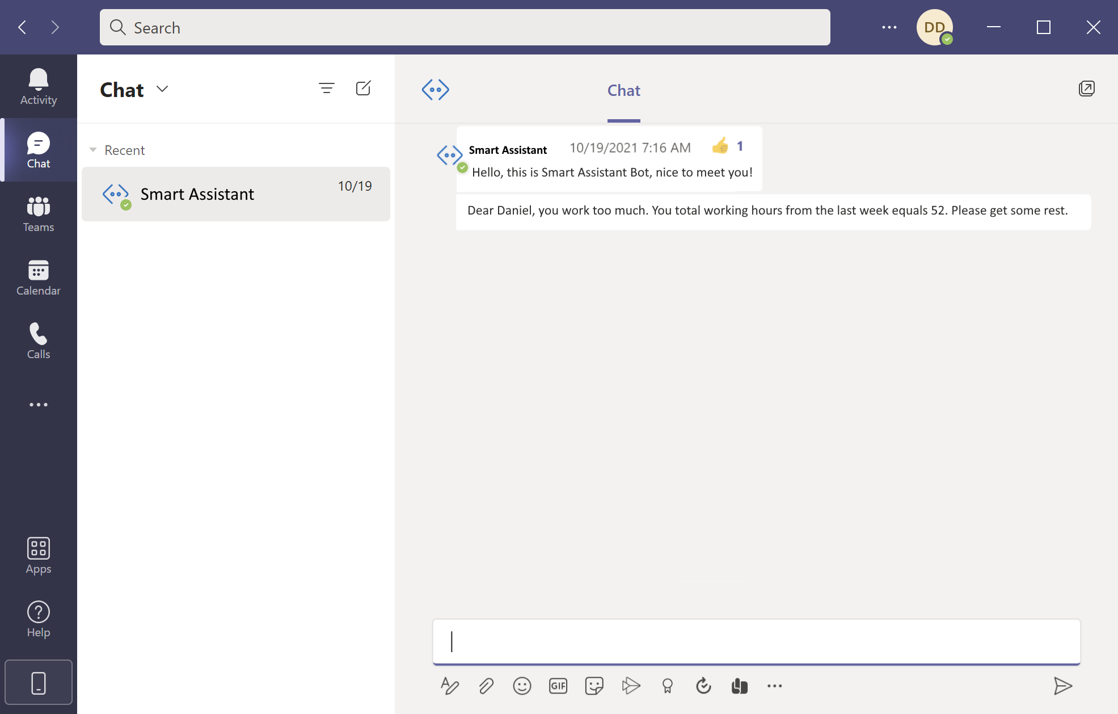1118x714 pixels.
Task: Click the Praise badge icon
Action: point(667,686)
